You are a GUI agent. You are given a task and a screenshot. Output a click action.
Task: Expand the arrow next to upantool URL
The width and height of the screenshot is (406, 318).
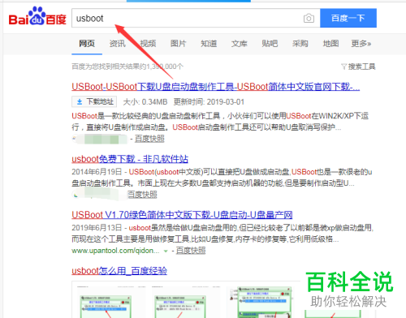tap(166, 251)
